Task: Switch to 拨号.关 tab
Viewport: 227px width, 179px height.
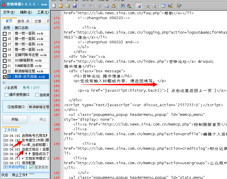Action: (23, 21)
